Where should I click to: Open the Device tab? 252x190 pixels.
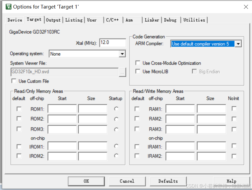pos(14,20)
